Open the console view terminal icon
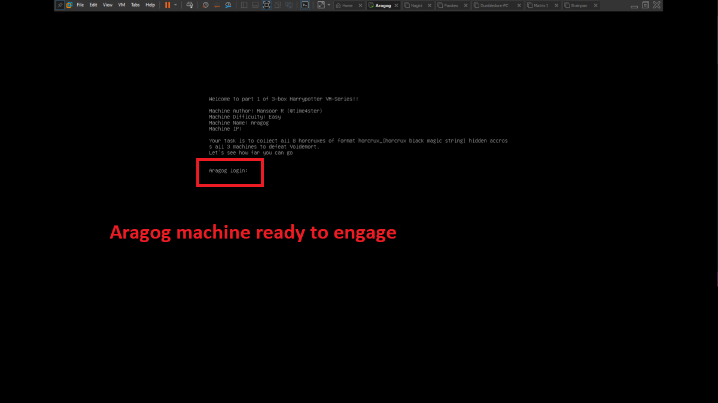The image size is (718, 403). click(305, 5)
